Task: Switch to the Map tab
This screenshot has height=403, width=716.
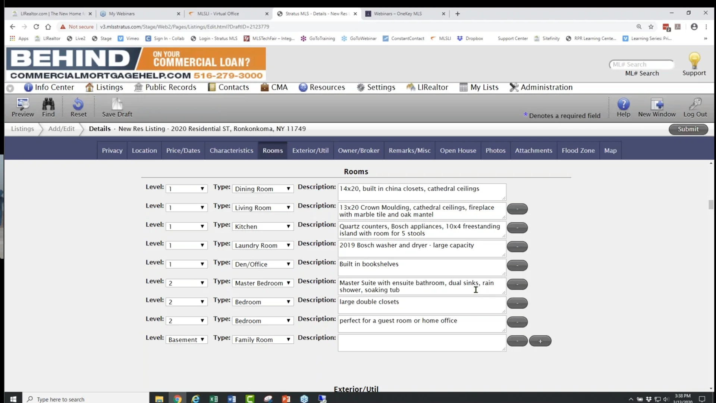Action: pos(610,150)
